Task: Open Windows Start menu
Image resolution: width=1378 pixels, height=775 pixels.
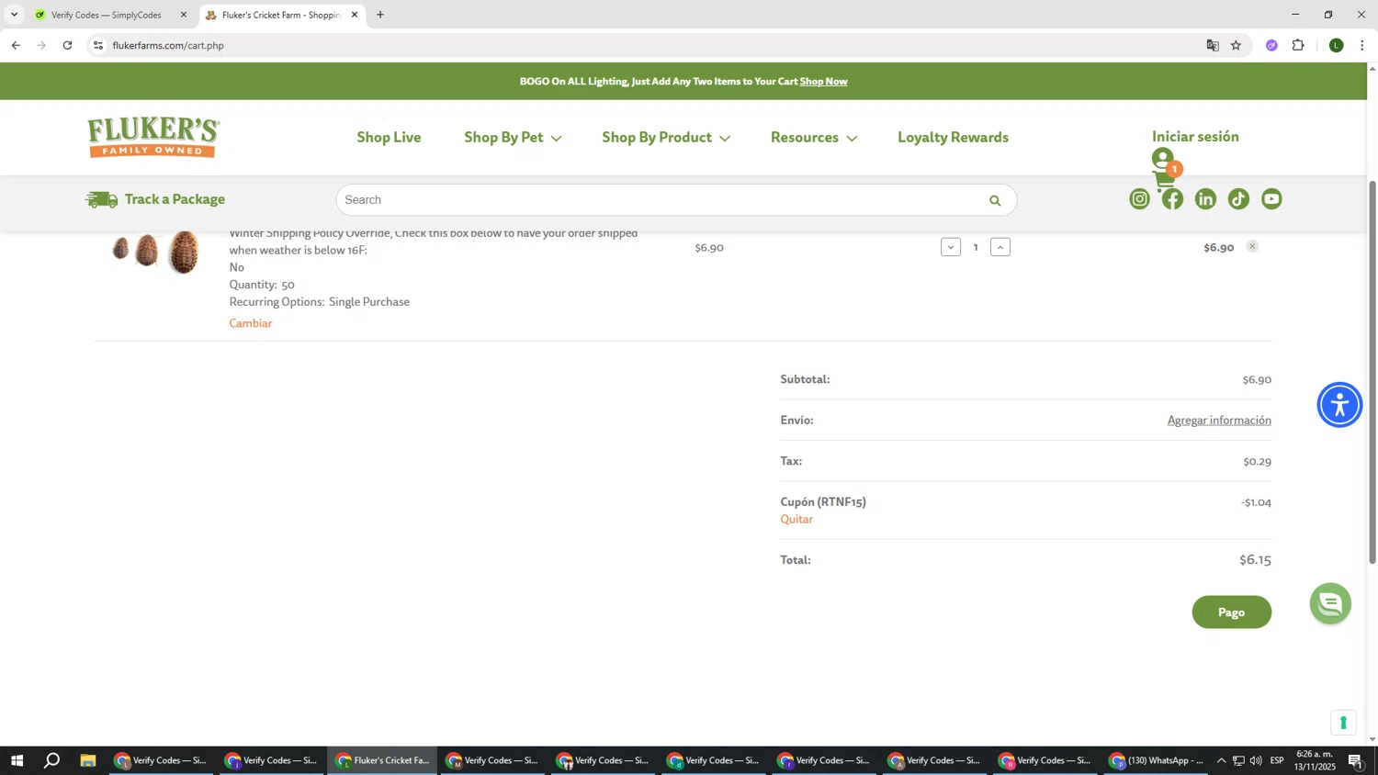Action: click(x=16, y=760)
